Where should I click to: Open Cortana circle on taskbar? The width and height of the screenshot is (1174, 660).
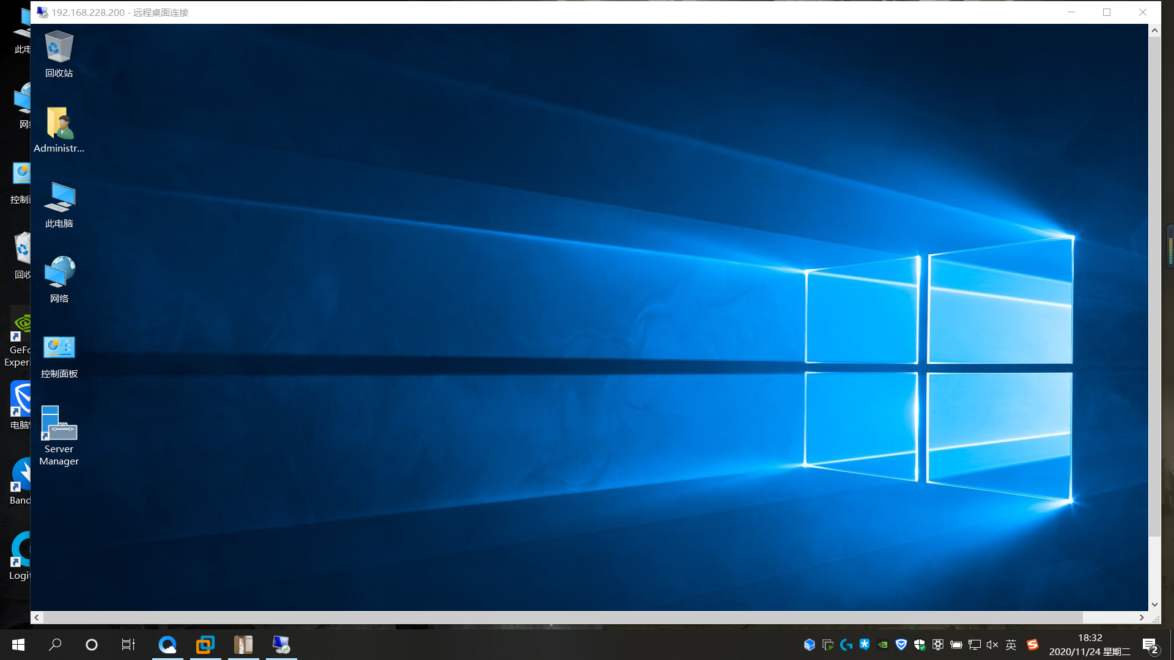(x=92, y=645)
